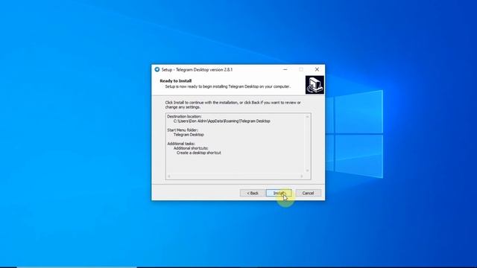Click 'Create a desktop shortcut' text line

coord(199,153)
